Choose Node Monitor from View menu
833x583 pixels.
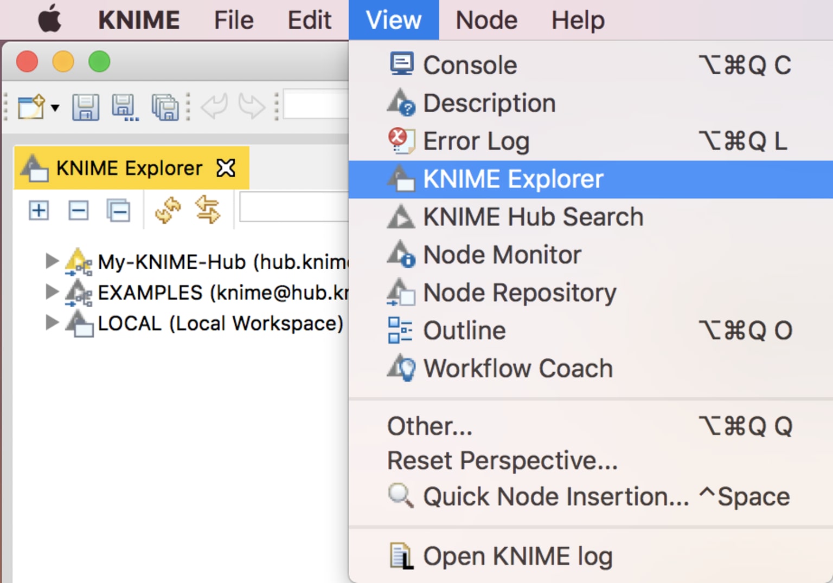coord(591,255)
